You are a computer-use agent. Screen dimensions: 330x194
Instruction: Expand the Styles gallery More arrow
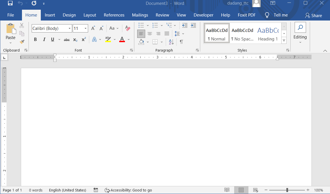(284, 40)
